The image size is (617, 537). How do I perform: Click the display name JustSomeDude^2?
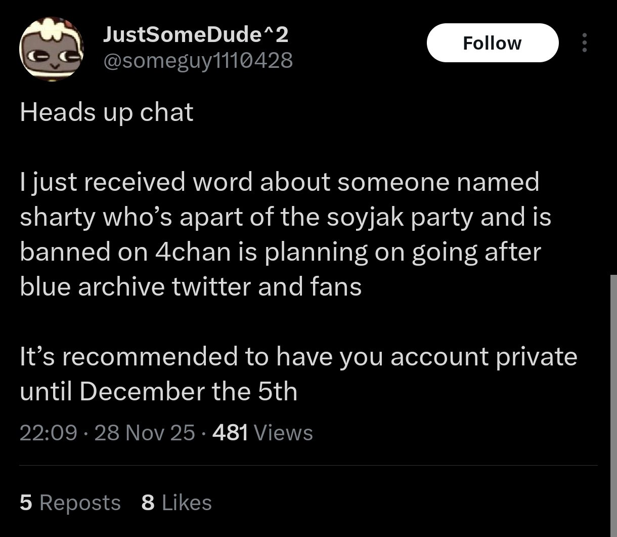tap(196, 35)
